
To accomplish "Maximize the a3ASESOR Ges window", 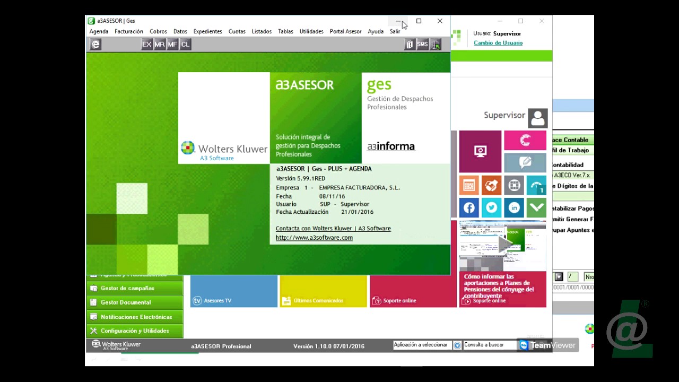I will 419,21.
